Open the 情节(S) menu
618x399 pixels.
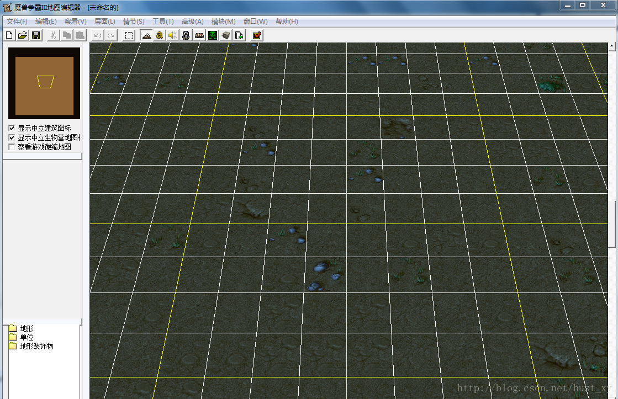134,22
